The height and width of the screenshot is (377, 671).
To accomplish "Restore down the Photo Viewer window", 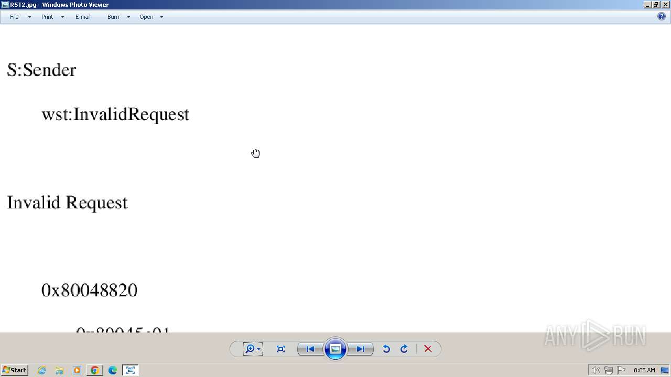I will click(x=656, y=5).
